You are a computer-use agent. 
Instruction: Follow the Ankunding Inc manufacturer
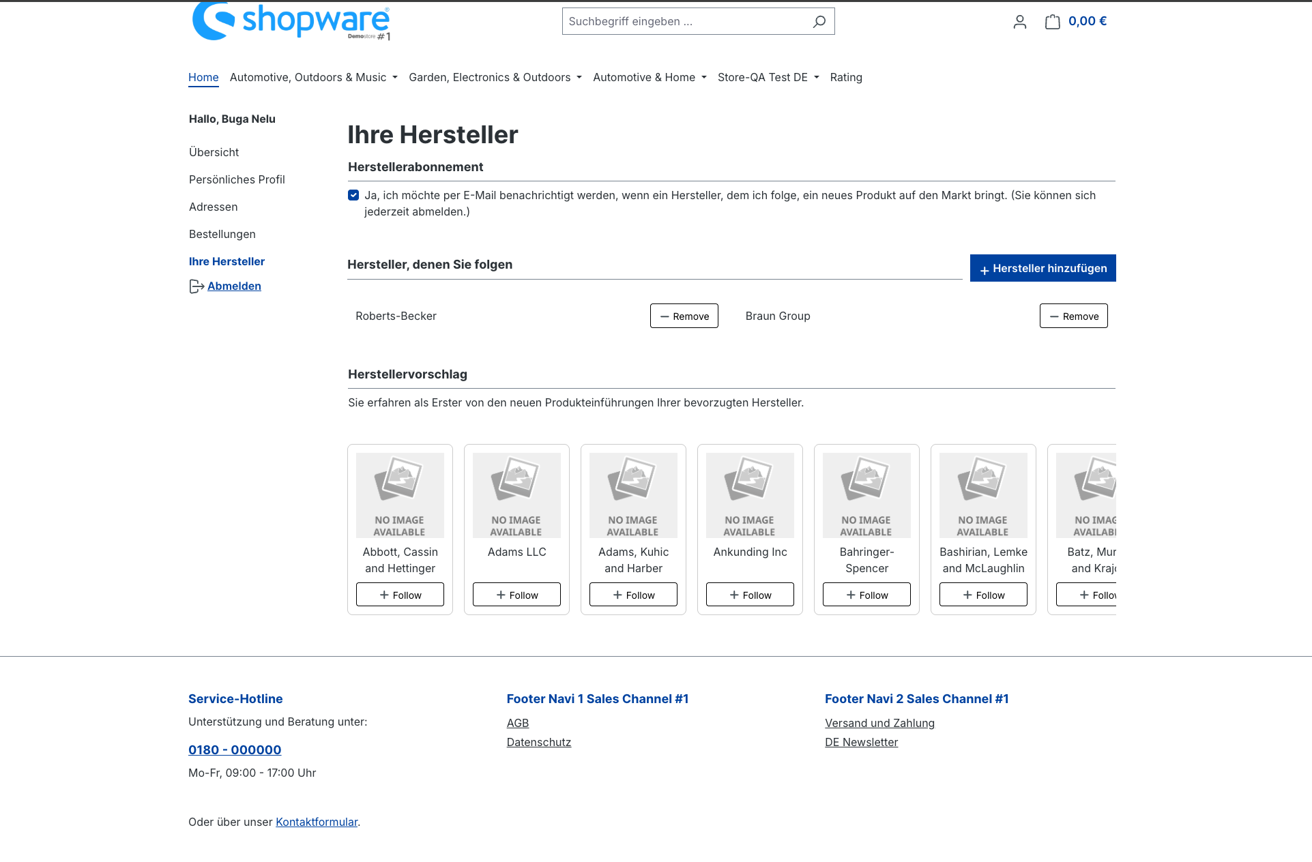pos(749,594)
